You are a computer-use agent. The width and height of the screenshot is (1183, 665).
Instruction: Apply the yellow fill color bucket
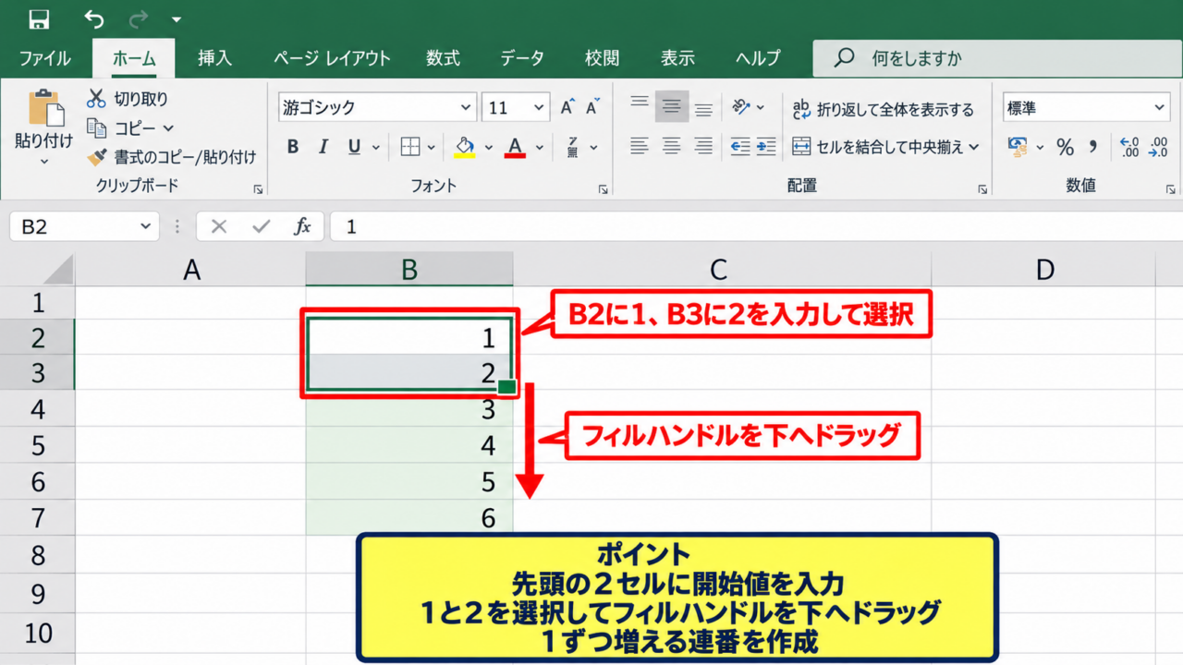(465, 147)
